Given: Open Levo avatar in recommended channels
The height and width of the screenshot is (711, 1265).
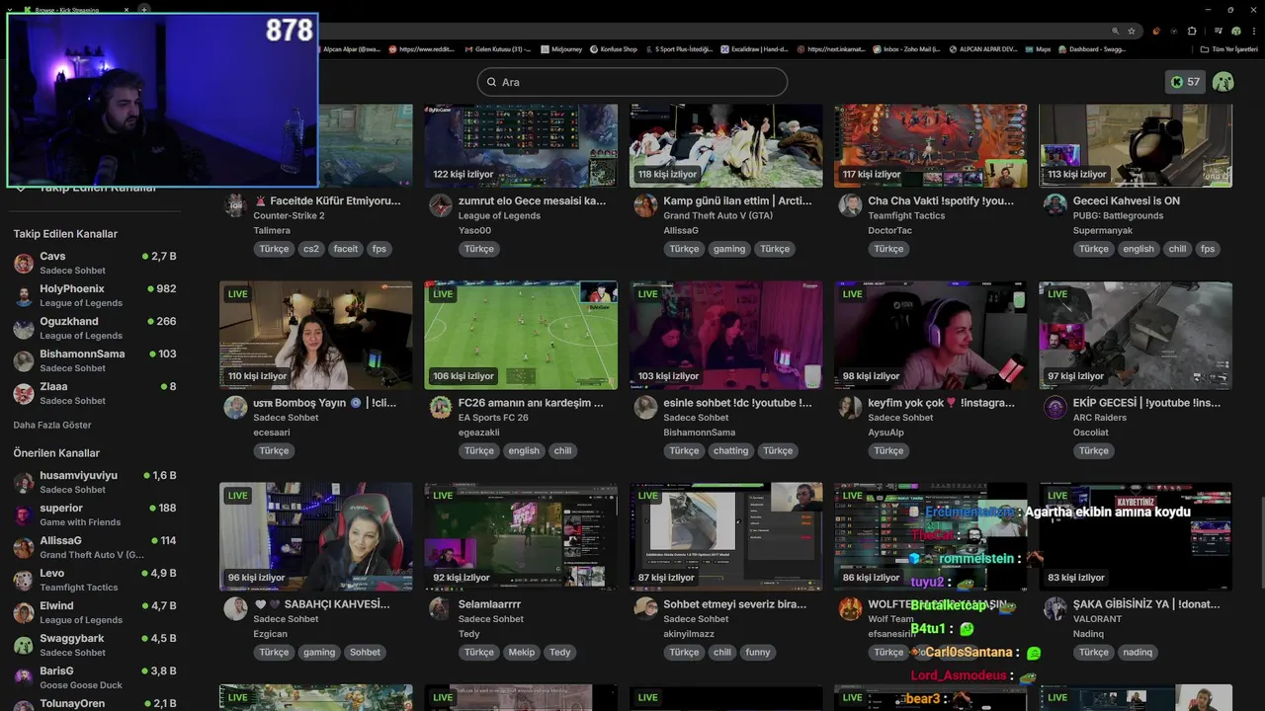Looking at the screenshot, I should [24, 581].
